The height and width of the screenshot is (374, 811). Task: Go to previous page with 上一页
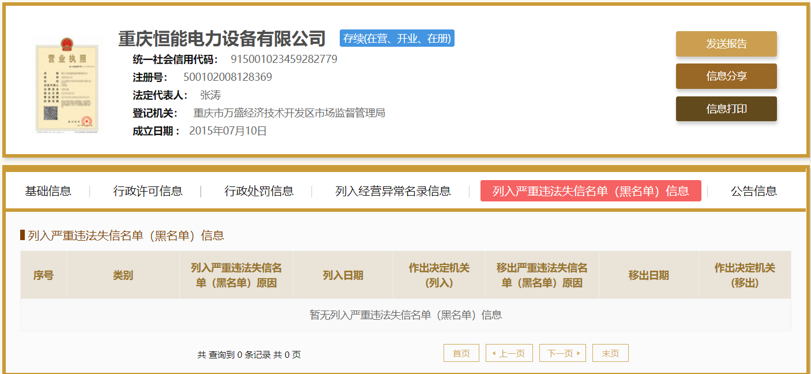tap(509, 353)
